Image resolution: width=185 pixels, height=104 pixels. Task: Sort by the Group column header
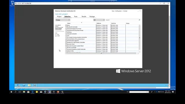coord(128,23)
